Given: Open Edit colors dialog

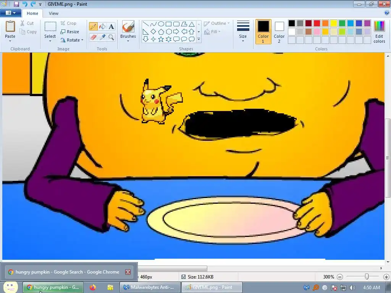Looking at the screenshot, I should (379, 32).
